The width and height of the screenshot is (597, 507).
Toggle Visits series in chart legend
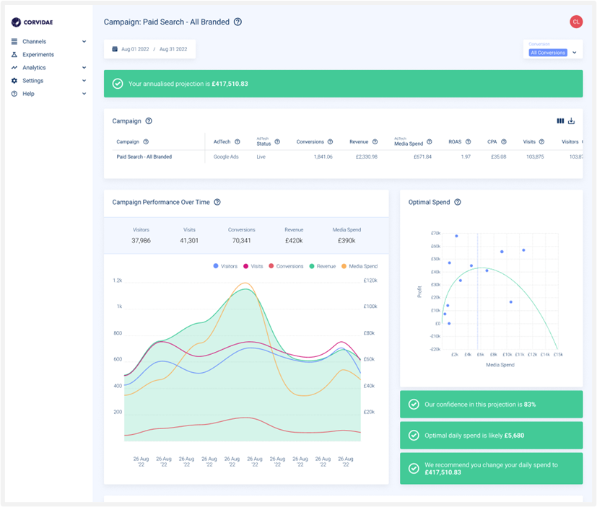tap(253, 266)
